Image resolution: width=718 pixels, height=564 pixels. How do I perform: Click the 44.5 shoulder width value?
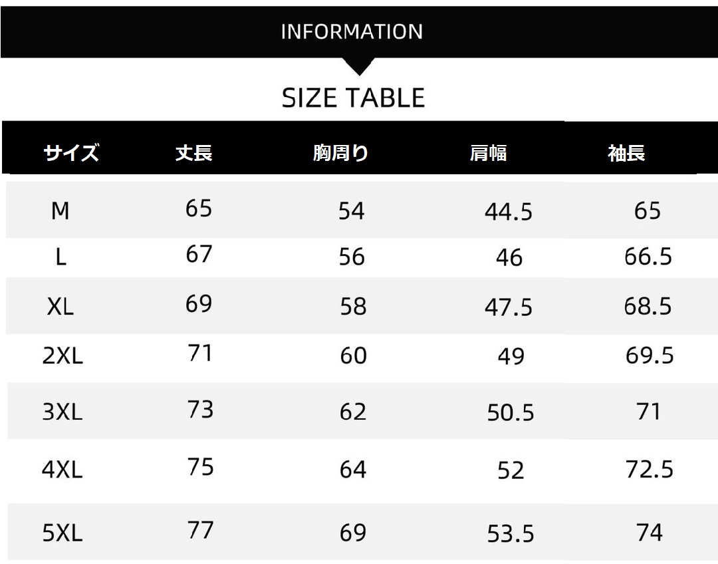tap(509, 212)
